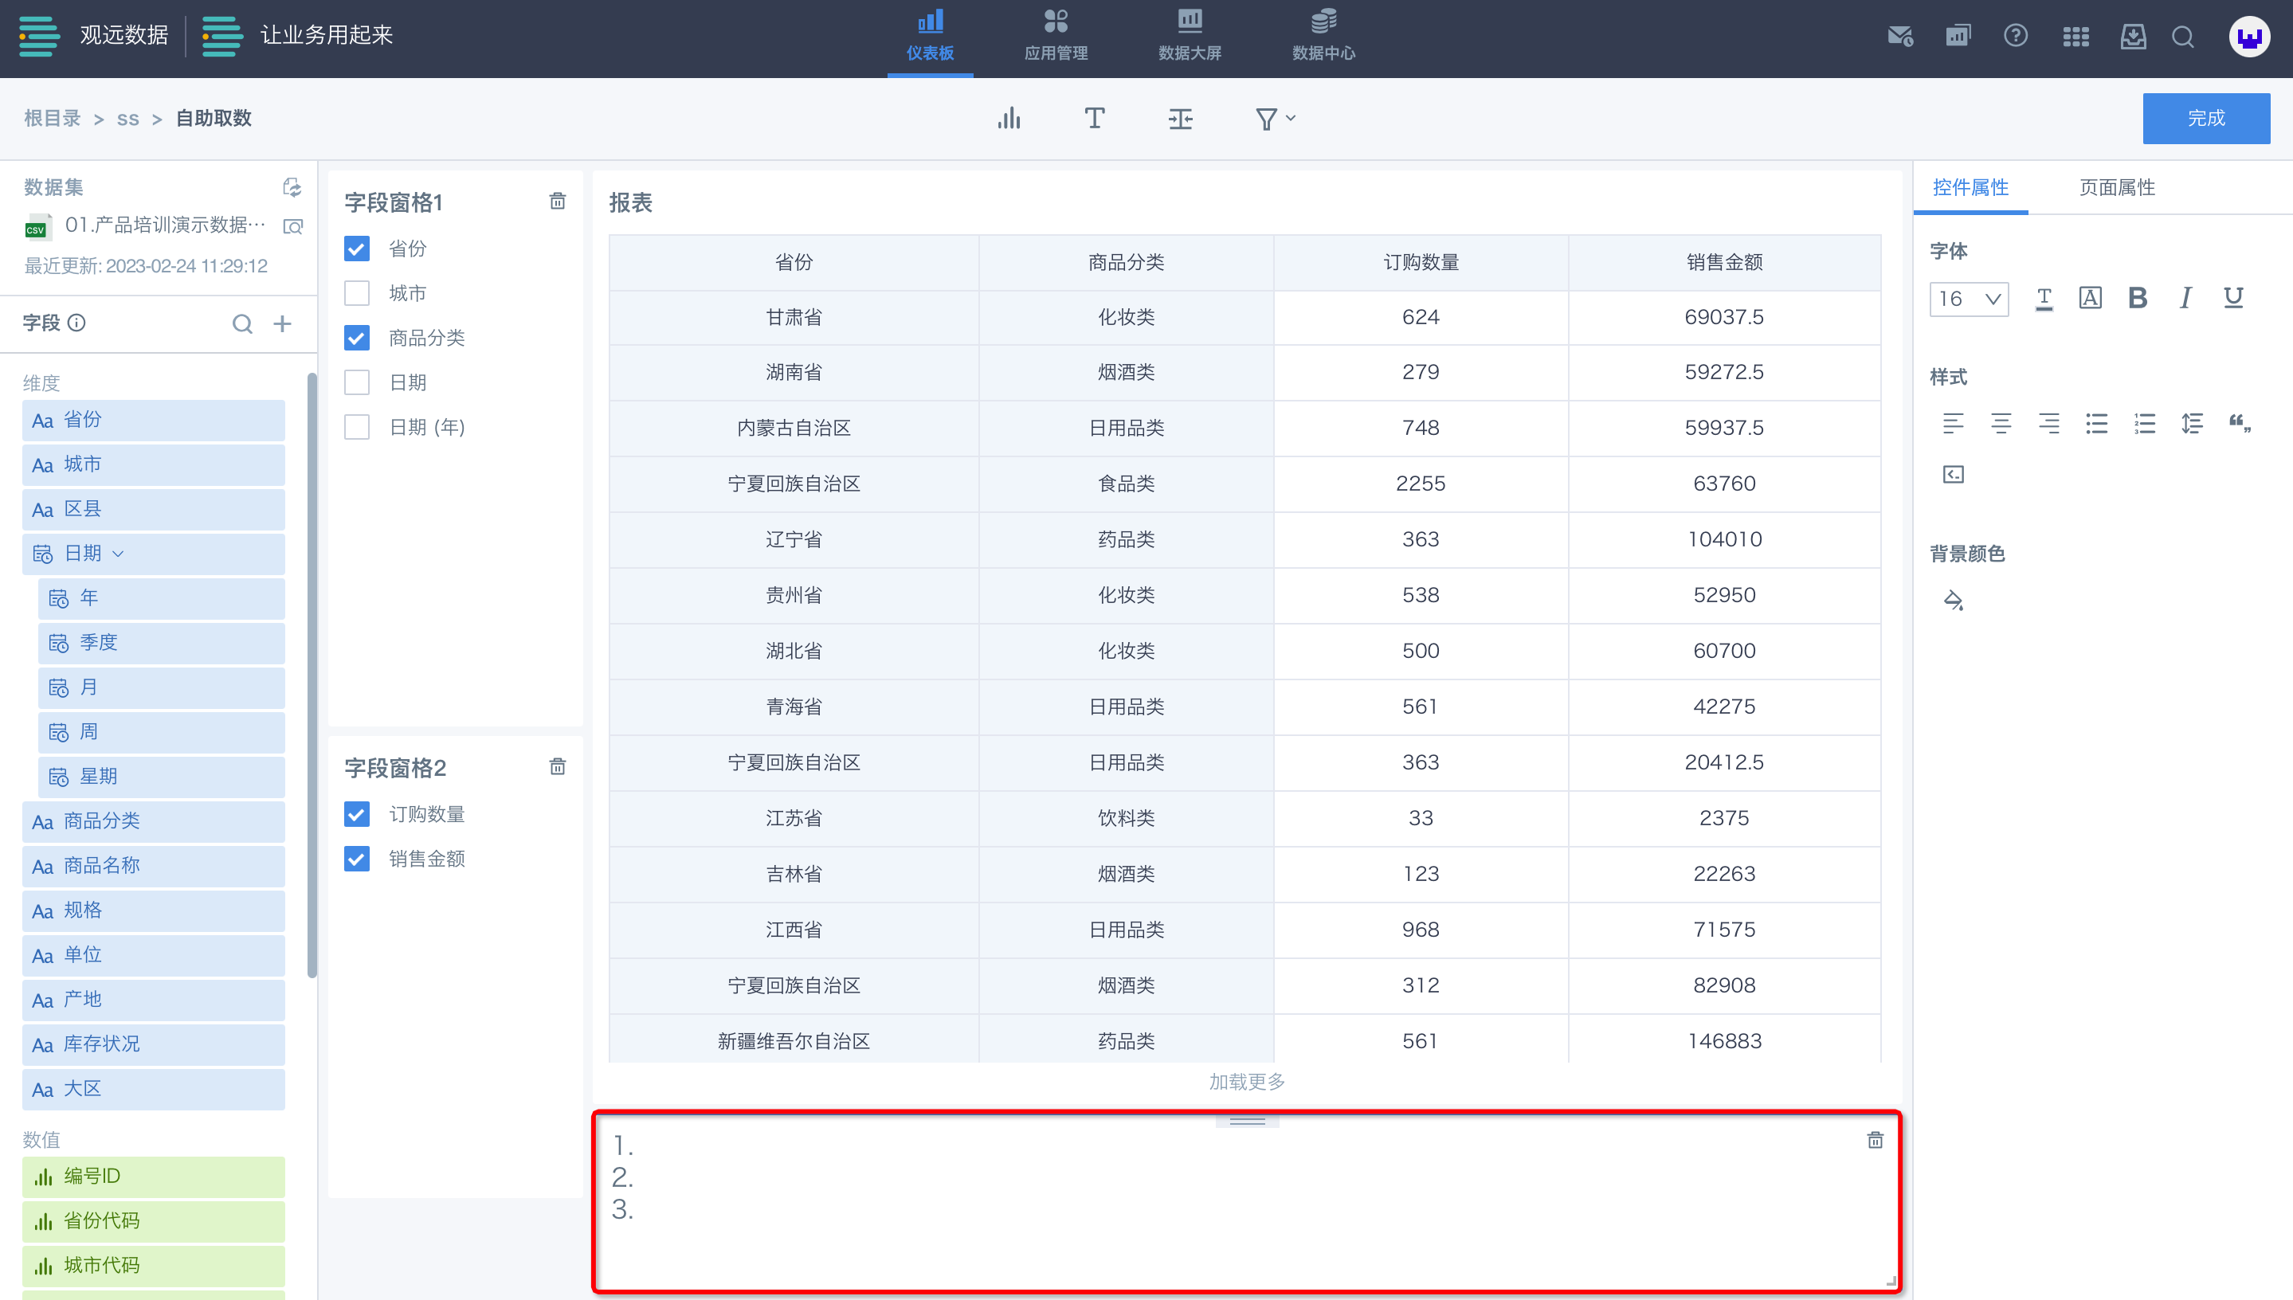This screenshot has height=1300, width=2293.
Task: Click the add chart icon in toolbar
Action: tap(1009, 119)
